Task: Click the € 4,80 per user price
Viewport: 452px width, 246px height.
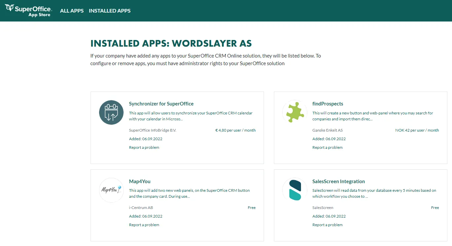Action: pos(235,130)
